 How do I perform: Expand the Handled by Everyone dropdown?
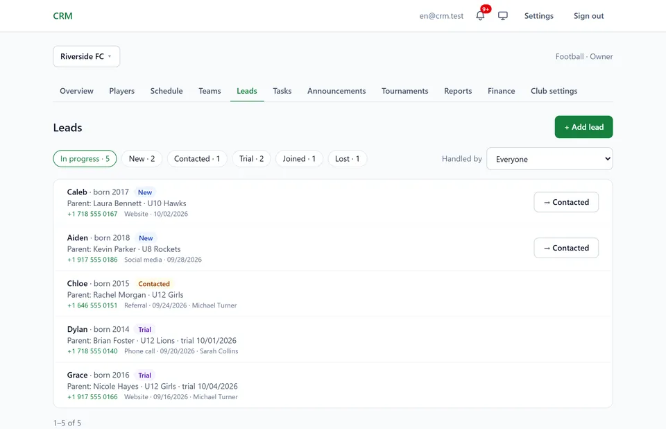pyautogui.click(x=549, y=158)
